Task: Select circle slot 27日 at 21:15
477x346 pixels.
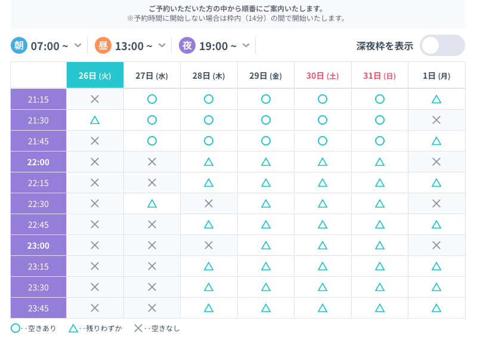Action: [x=152, y=99]
